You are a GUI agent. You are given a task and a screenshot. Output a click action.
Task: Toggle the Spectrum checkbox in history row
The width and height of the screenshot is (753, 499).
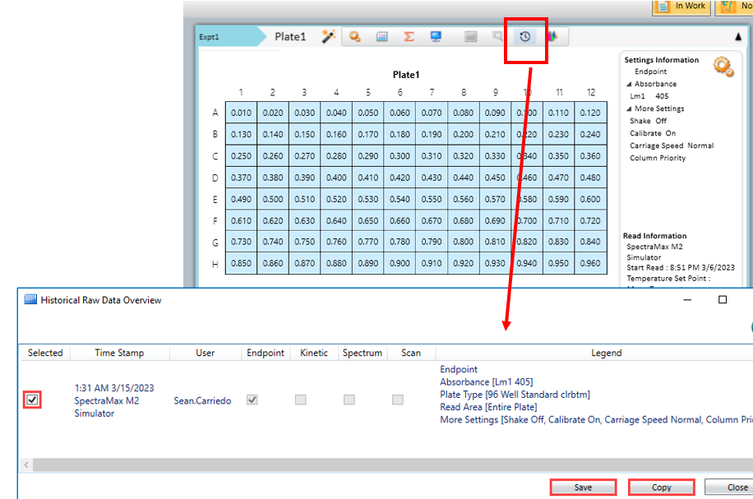click(349, 400)
